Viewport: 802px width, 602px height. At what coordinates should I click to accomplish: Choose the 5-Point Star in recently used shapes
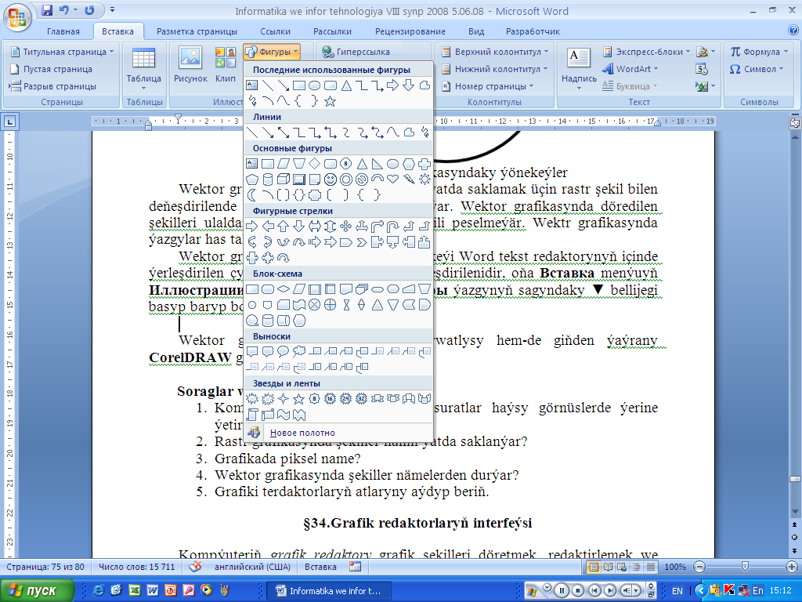[x=331, y=101]
